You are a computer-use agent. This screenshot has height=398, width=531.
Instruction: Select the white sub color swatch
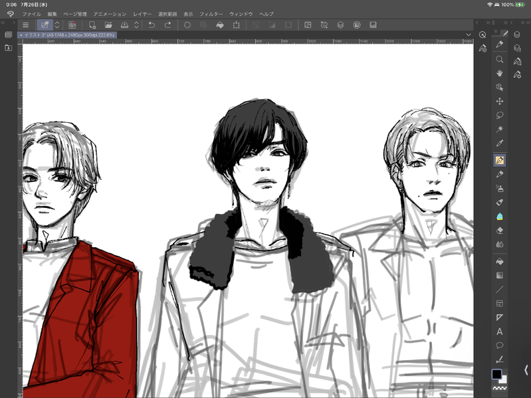point(504,379)
